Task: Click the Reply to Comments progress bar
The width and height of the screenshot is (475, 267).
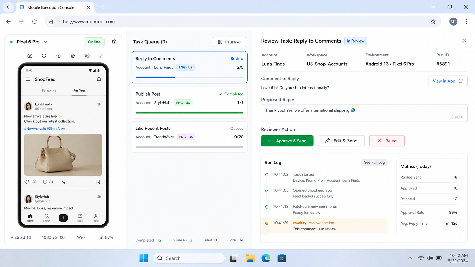Action: point(189,77)
